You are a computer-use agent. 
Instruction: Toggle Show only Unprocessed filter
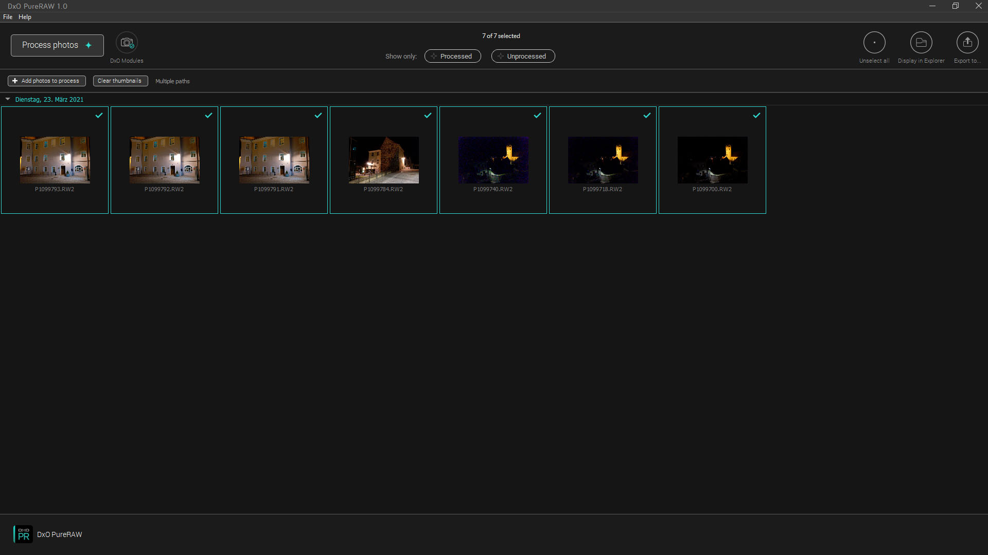click(x=523, y=56)
